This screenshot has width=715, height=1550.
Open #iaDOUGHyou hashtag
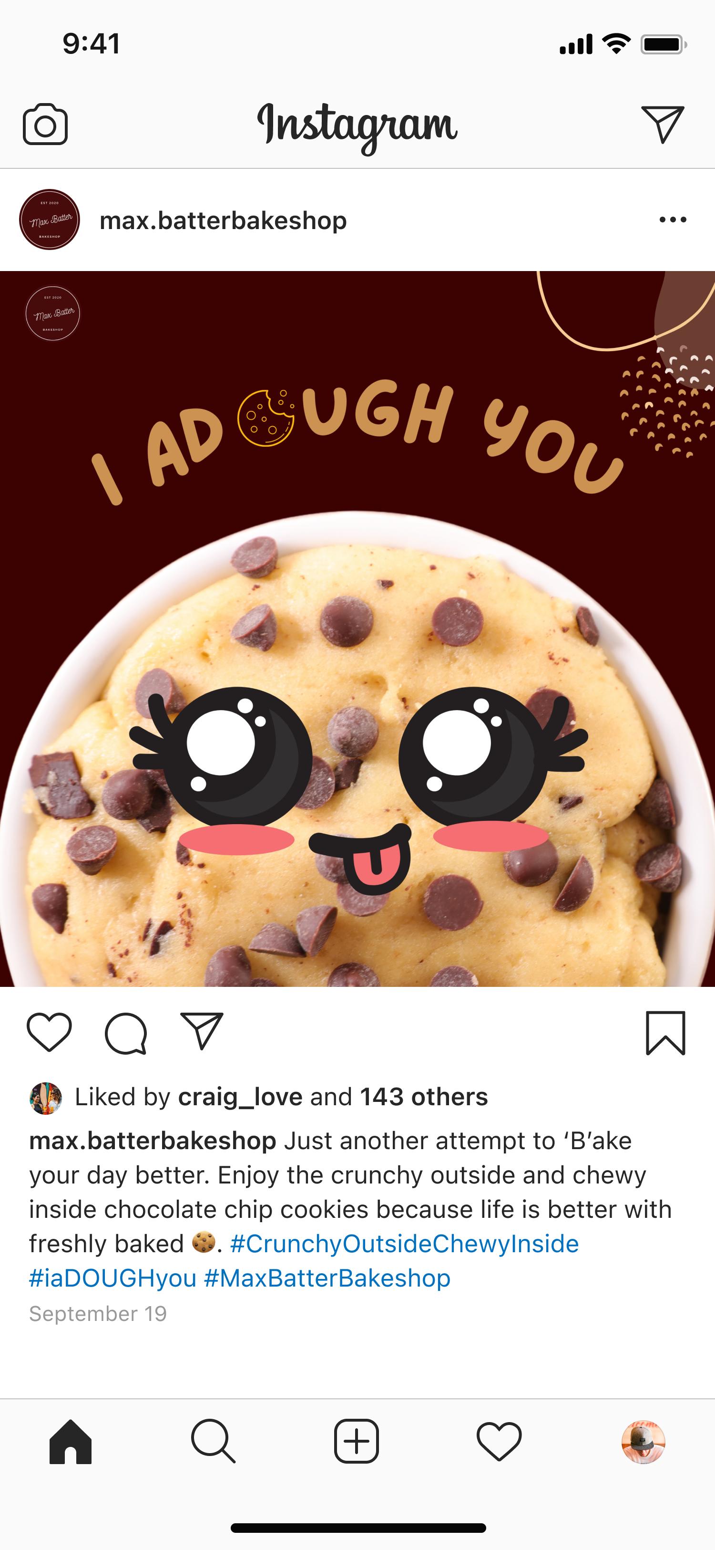click(113, 1278)
